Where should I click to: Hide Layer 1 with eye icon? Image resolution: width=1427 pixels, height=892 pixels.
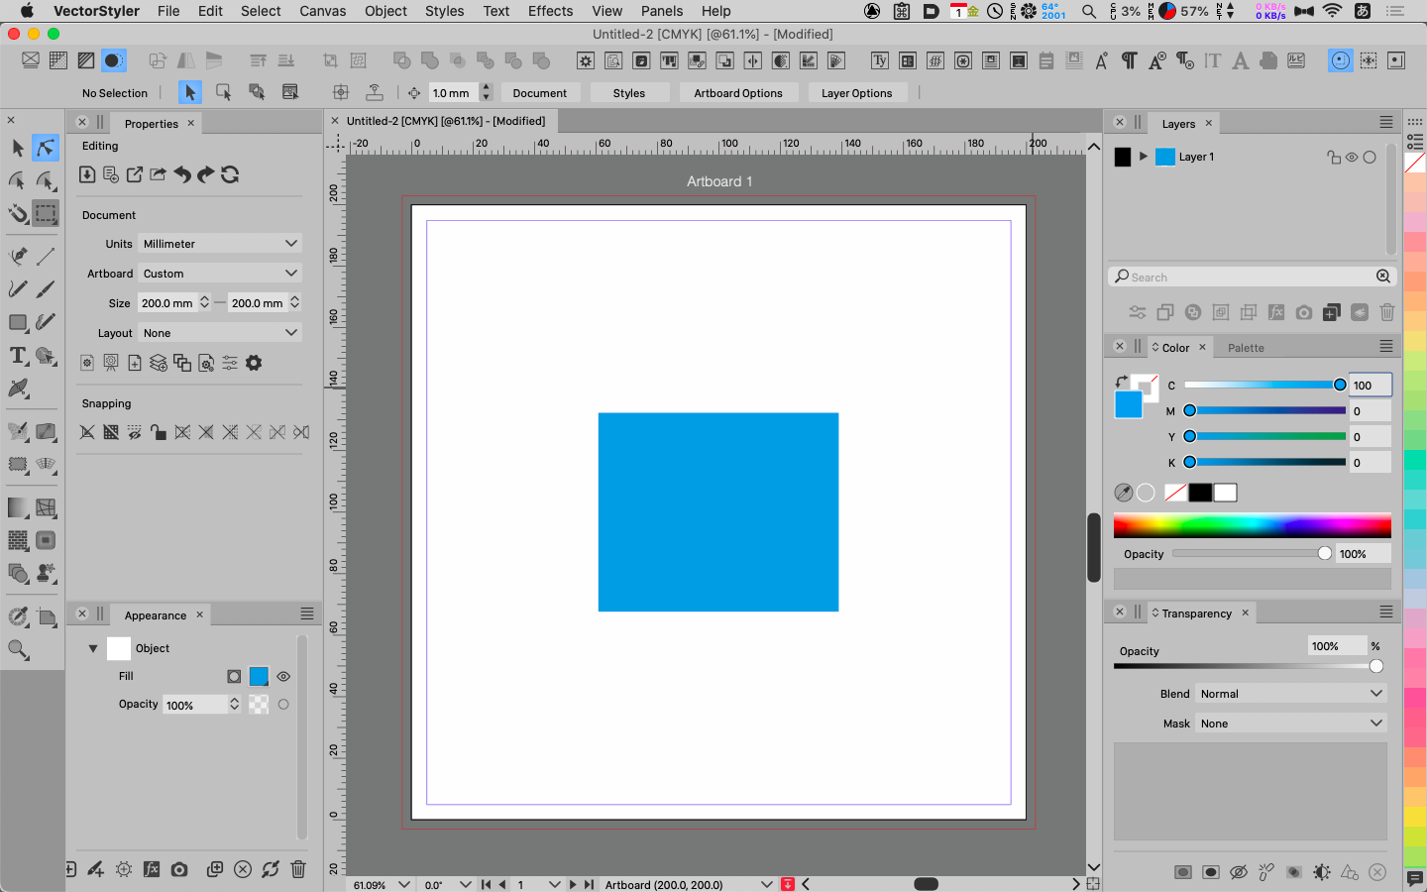tap(1352, 157)
